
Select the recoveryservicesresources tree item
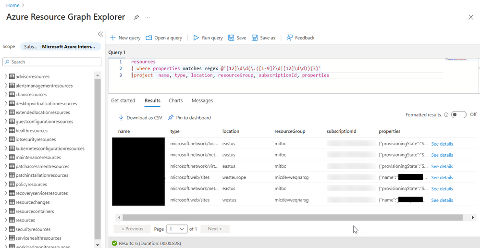point(42,193)
